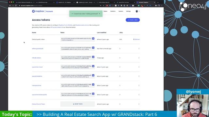Copy the Default public token to clipboard

93,39
